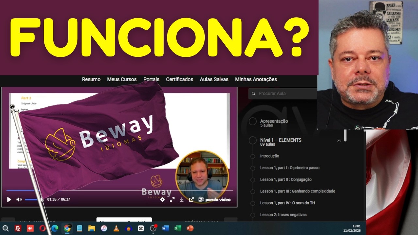
Task: Play the Beway lesson video
Action: click(9, 199)
